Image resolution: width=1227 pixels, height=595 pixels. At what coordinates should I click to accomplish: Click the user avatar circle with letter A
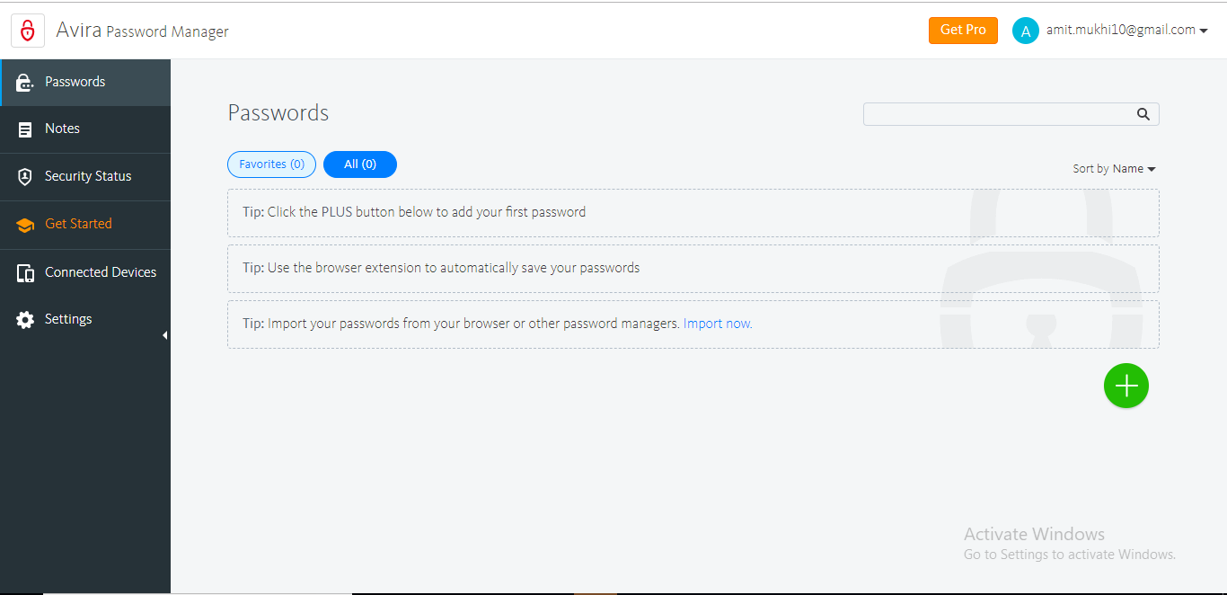(1026, 31)
